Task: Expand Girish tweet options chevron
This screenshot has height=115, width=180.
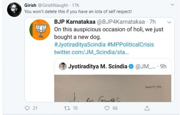Action: coord(172,5)
